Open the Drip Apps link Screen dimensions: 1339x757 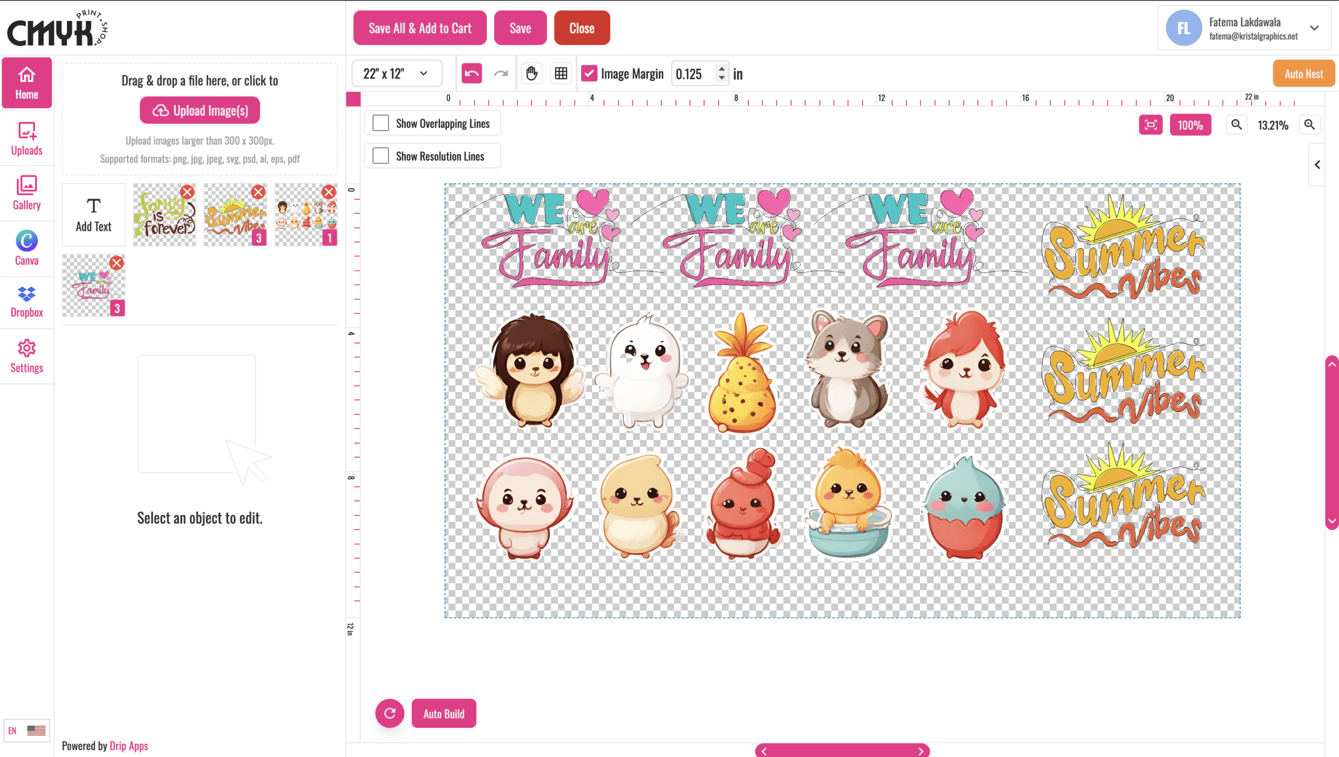129,746
